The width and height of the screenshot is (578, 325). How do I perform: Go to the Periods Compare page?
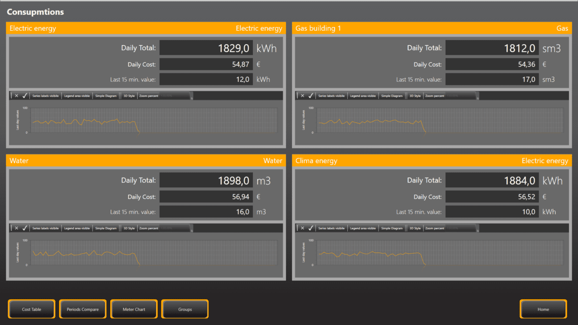pyautogui.click(x=82, y=309)
